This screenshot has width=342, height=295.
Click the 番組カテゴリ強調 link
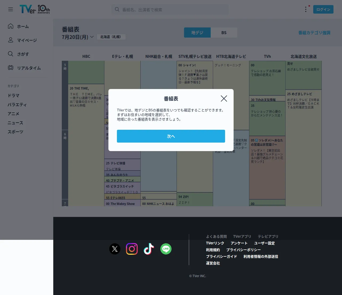click(x=314, y=33)
